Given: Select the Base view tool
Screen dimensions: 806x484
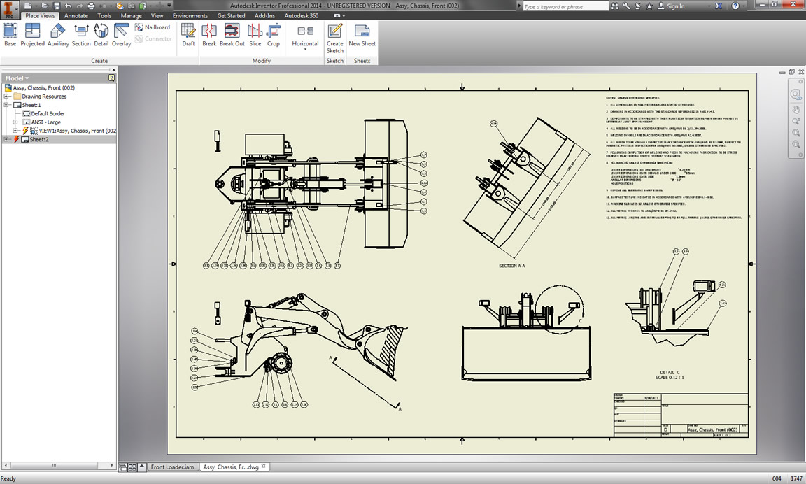Looking at the screenshot, I should coord(10,35).
